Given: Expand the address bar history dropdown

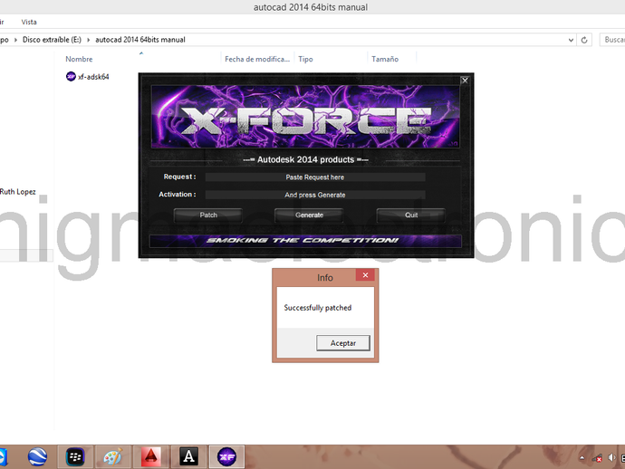Looking at the screenshot, I should [571, 40].
